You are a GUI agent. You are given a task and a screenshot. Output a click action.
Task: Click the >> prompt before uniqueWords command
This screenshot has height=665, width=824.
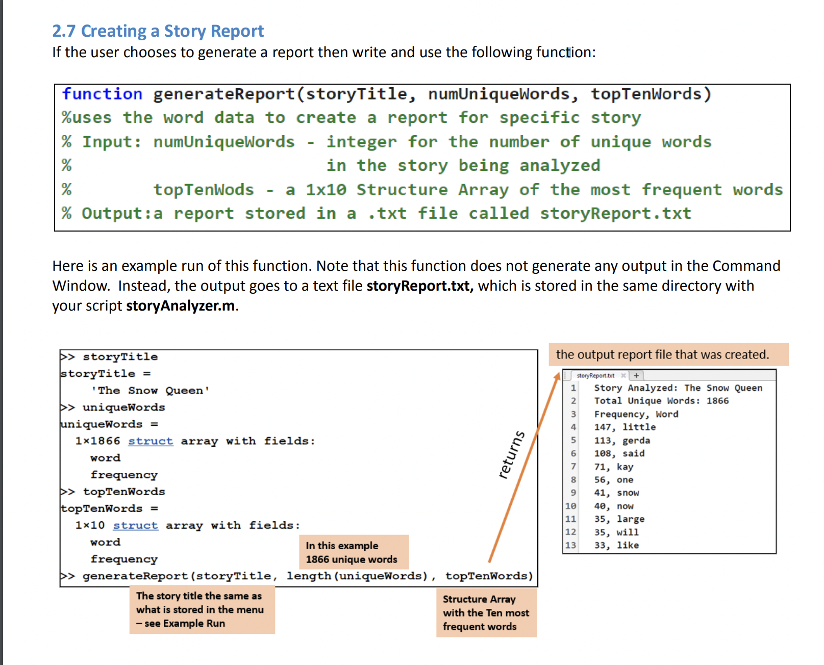point(68,407)
